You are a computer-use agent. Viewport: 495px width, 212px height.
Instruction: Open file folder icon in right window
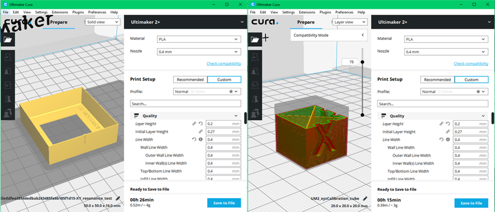tap(255, 40)
